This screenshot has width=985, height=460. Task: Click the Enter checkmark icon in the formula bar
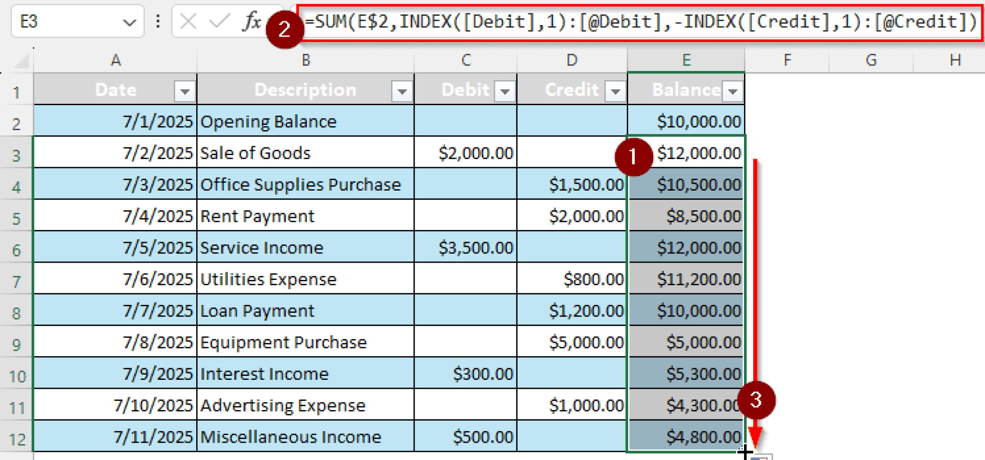tap(219, 21)
